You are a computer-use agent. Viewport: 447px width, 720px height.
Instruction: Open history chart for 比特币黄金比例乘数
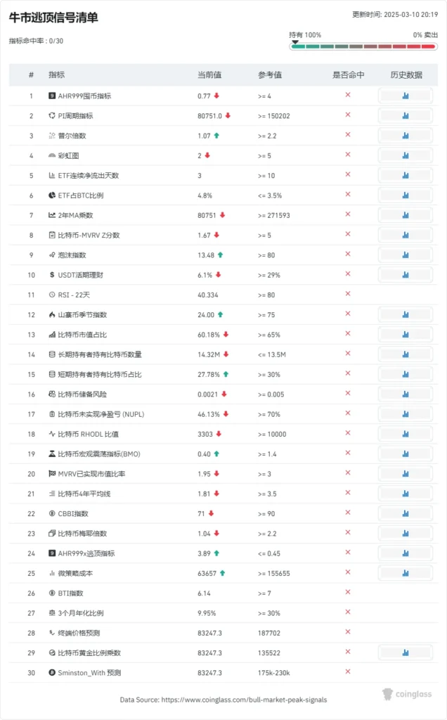click(406, 653)
